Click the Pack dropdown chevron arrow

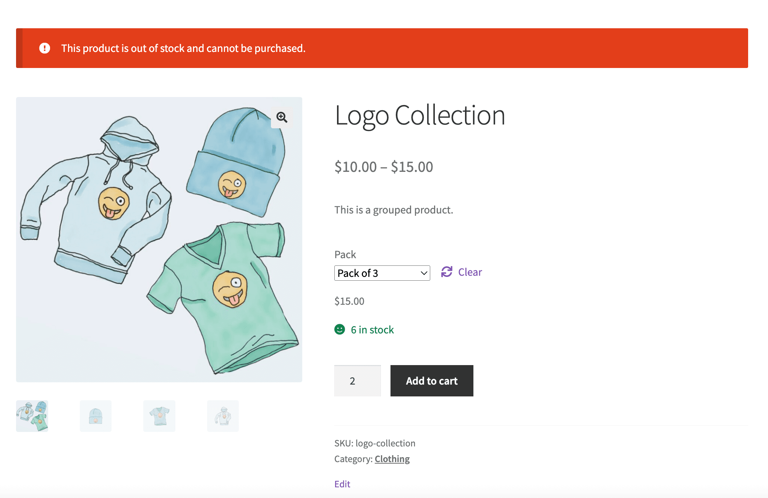(x=424, y=273)
